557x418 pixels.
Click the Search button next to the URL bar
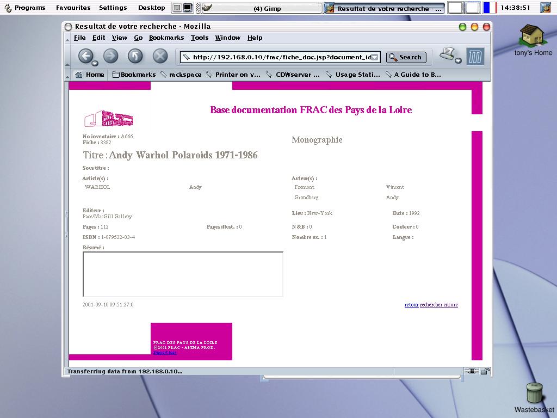pyautogui.click(x=406, y=57)
